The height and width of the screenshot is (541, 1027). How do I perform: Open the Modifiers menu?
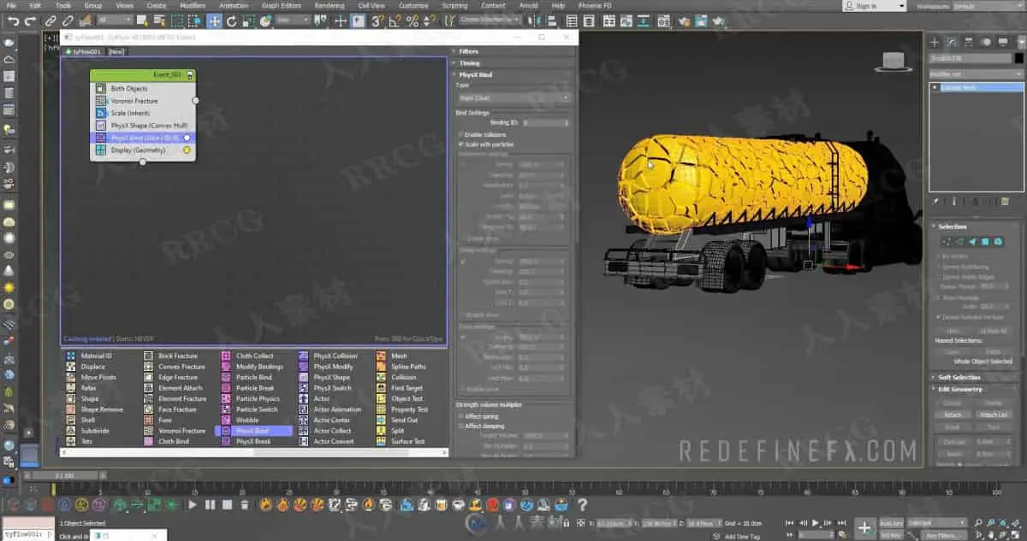193,5
